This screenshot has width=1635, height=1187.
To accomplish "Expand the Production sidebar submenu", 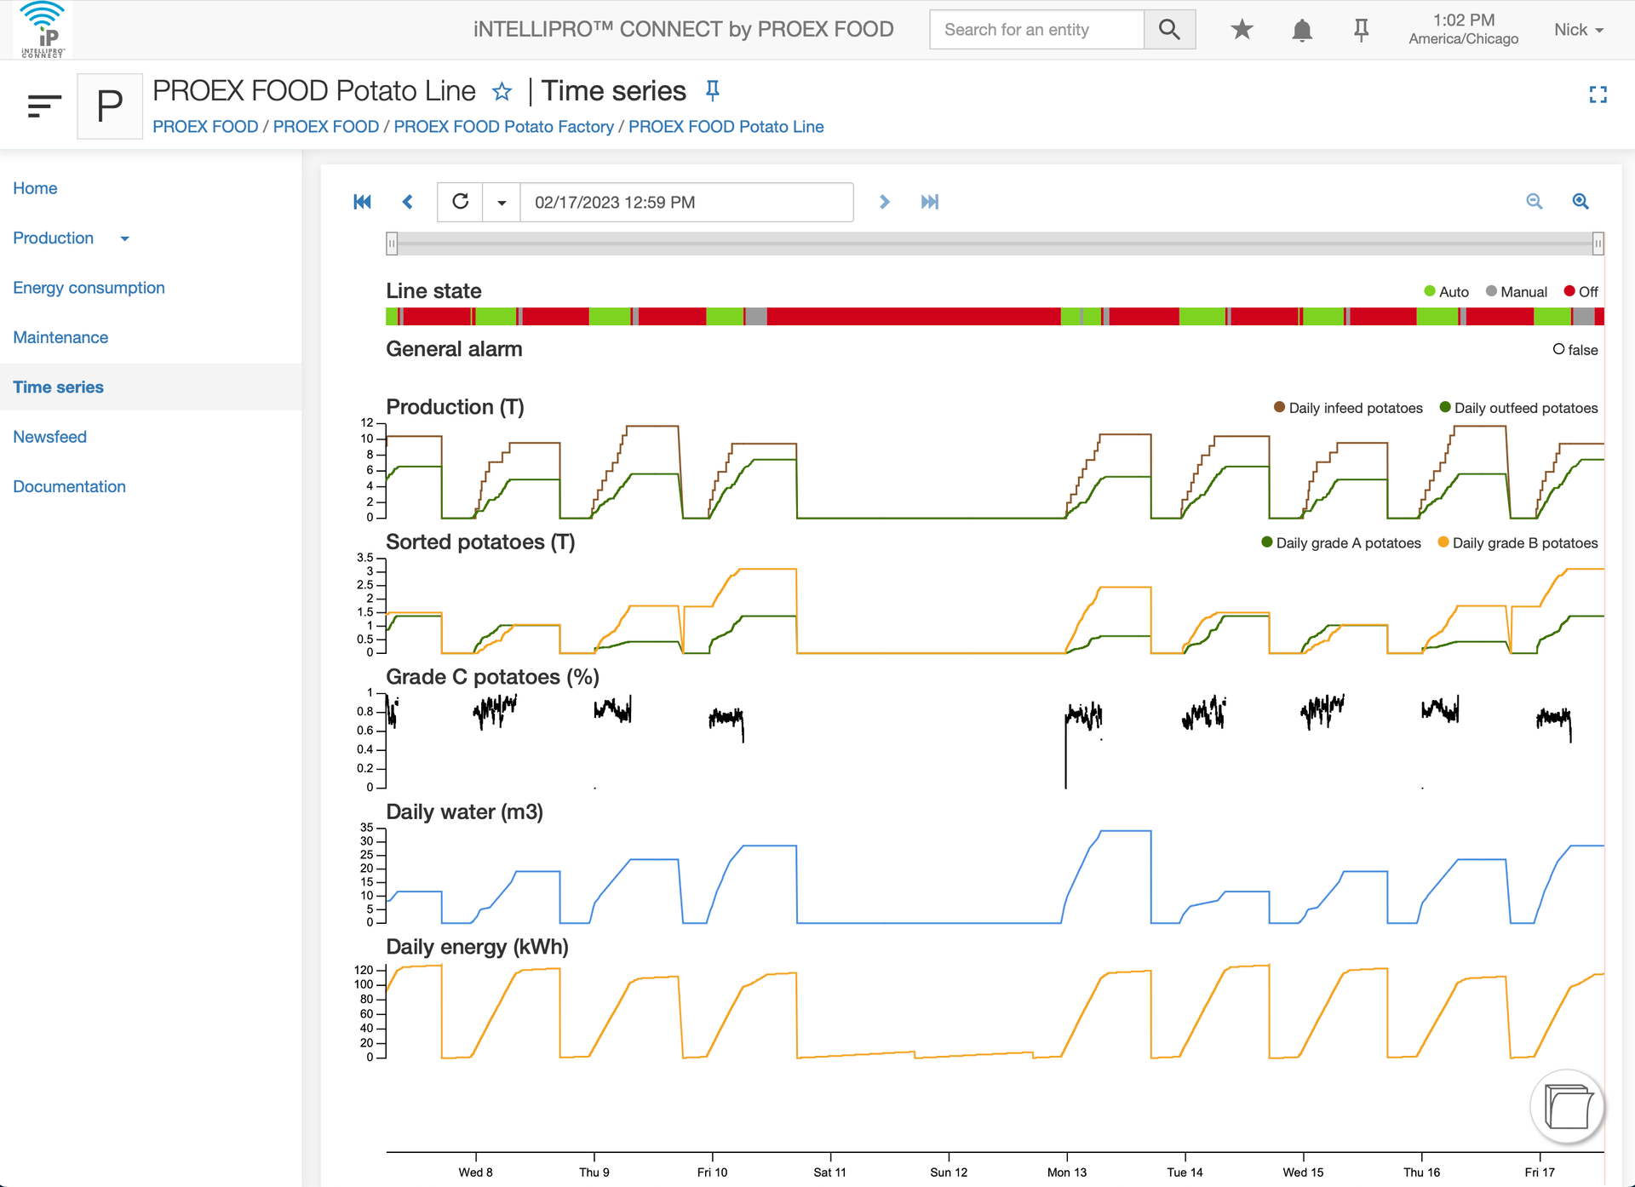I will pyautogui.click(x=125, y=238).
